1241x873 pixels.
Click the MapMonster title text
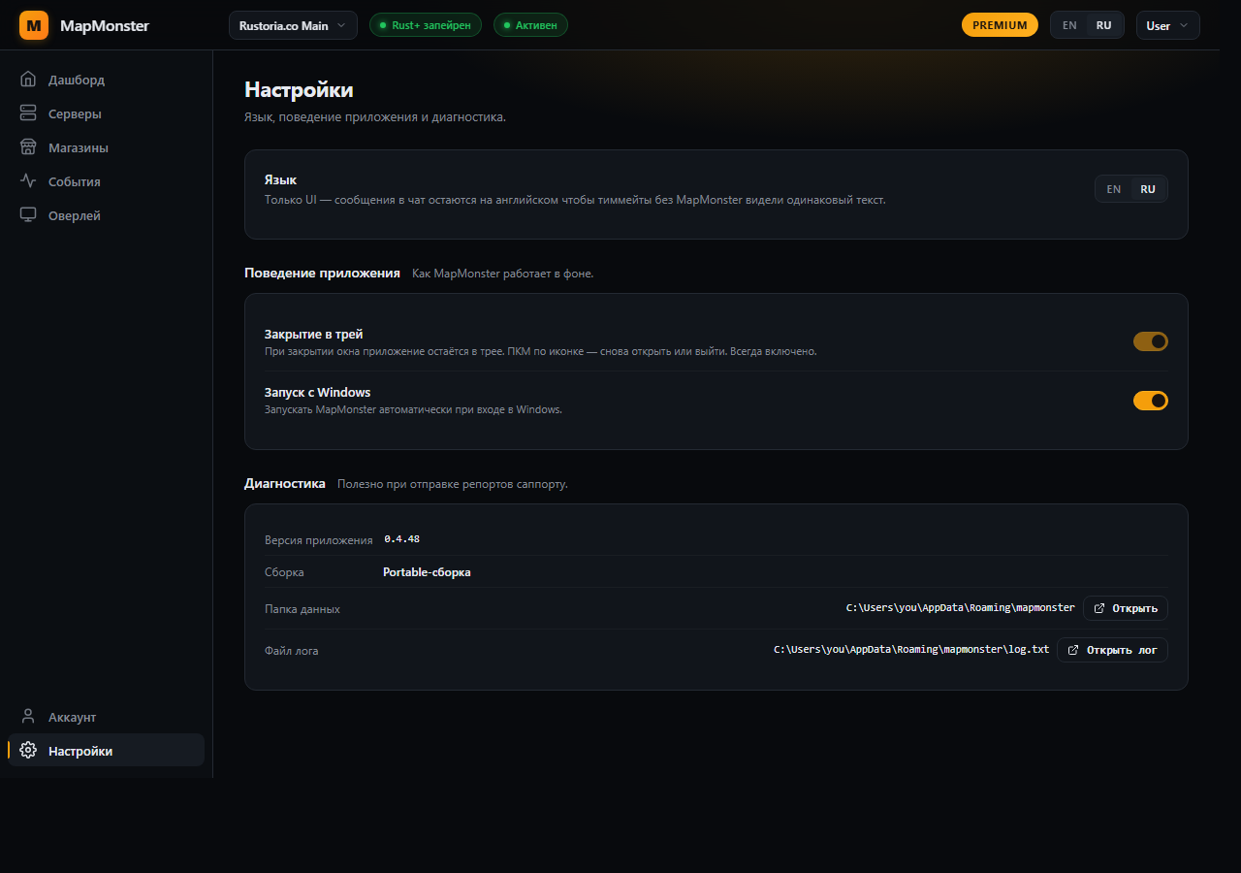105,25
